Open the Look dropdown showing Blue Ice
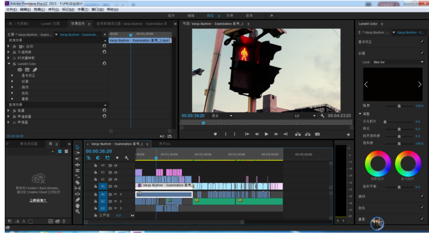429x235 pixels. [x=398, y=62]
